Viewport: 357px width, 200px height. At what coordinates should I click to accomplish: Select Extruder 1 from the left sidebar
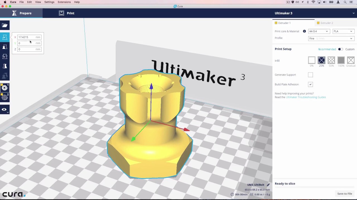click(4, 88)
